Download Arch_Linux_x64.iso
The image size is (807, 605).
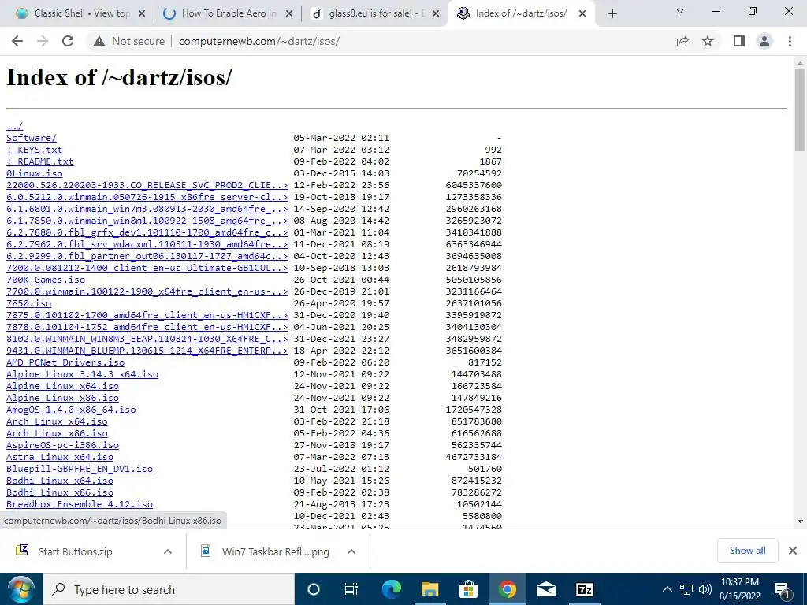click(57, 422)
